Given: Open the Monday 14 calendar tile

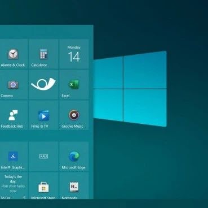Looking at the screenshot, I should coord(74,54).
